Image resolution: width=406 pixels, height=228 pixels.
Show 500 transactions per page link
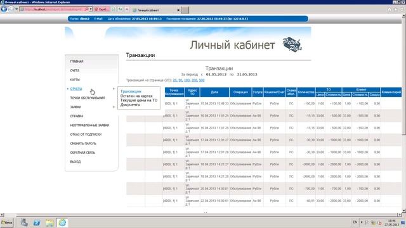coord(202,80)
